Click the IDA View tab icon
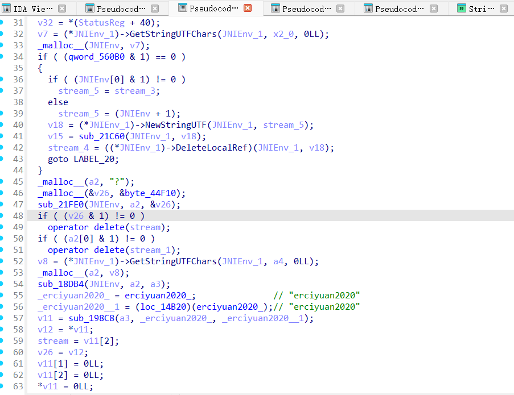This screenshot has width=514, height=395. (7, 9)
